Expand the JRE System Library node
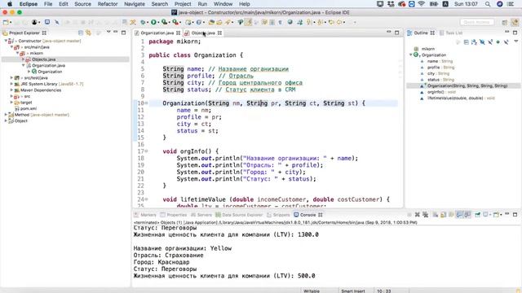The width and height of the screenshot is (522, 293). tap(11, 84)
